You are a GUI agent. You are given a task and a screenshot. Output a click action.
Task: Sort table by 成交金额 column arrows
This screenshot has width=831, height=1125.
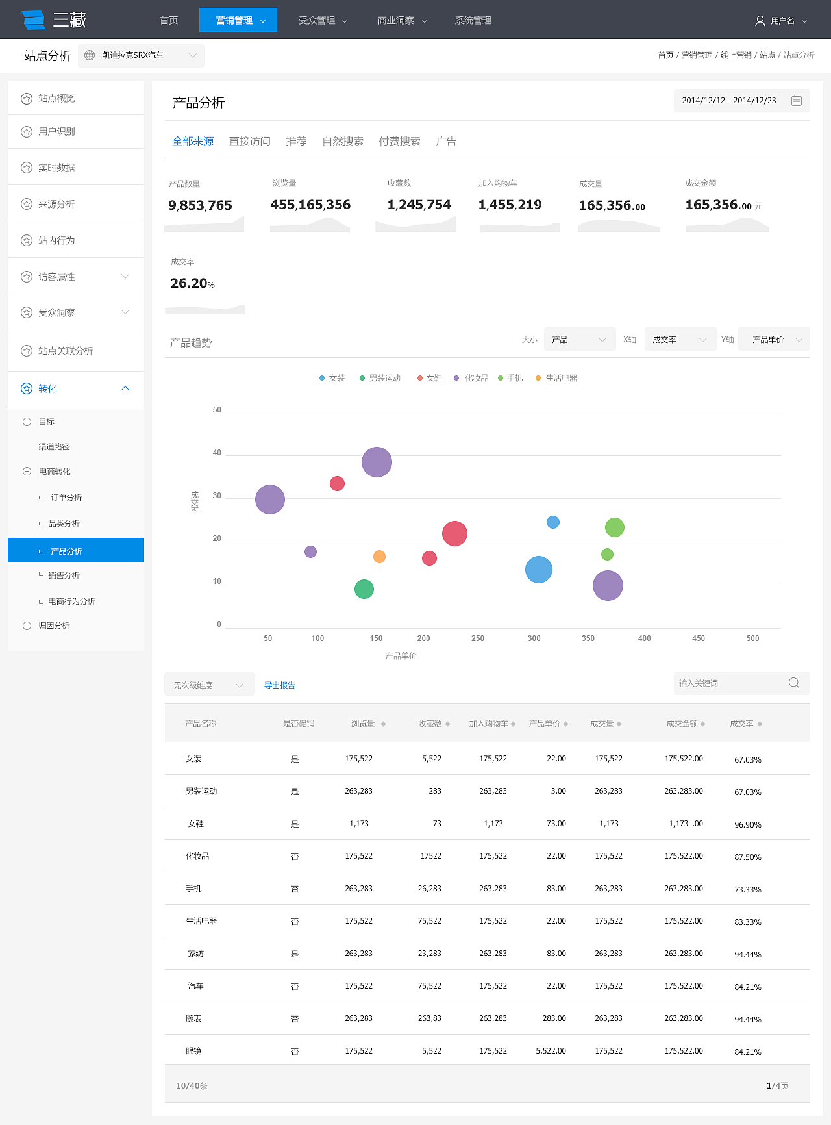(x=702, y=724)
